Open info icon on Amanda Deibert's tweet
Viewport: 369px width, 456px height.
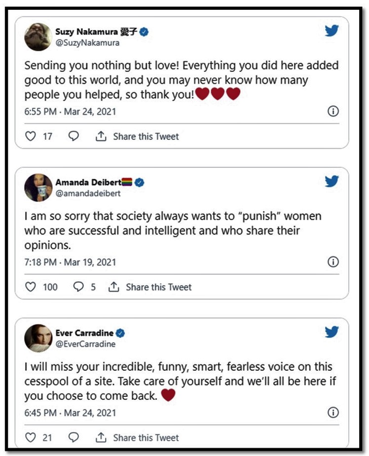(333, 262)
